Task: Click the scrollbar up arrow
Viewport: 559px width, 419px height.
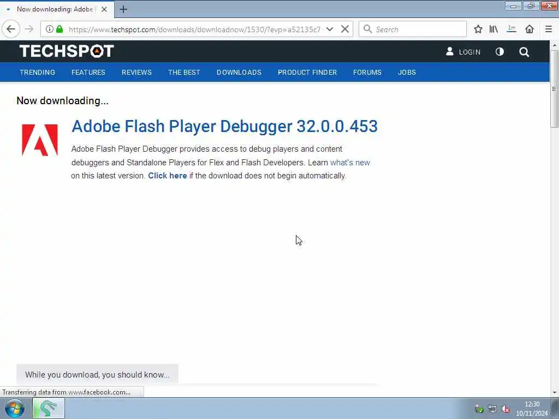Action: click(x=554, y=45)
